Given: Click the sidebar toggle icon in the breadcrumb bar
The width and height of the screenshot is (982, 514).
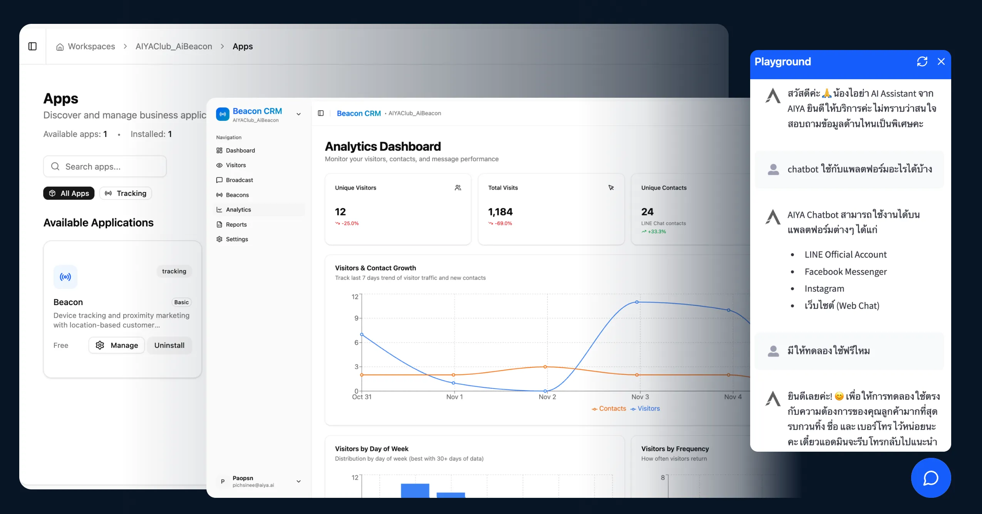Looking at the screenshot, I should 32,46.
